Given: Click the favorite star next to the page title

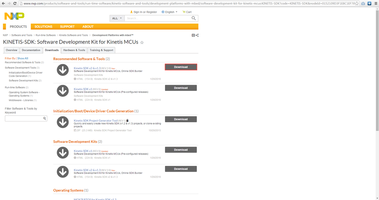Looking at the screenshot, I should pos(142,42).
